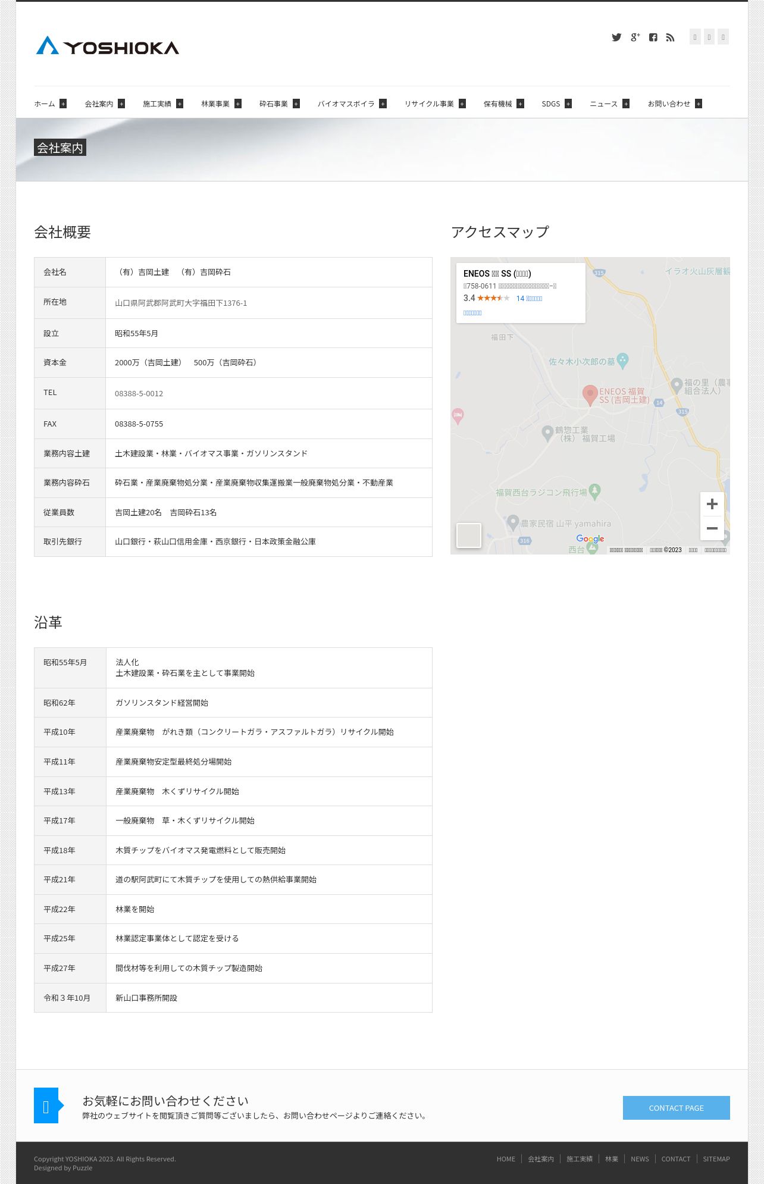The width and height of the screenshot is (764, 1184).
Task: Click the ENEOS 福賀 SS red map pin
Action: click(590, 395)
